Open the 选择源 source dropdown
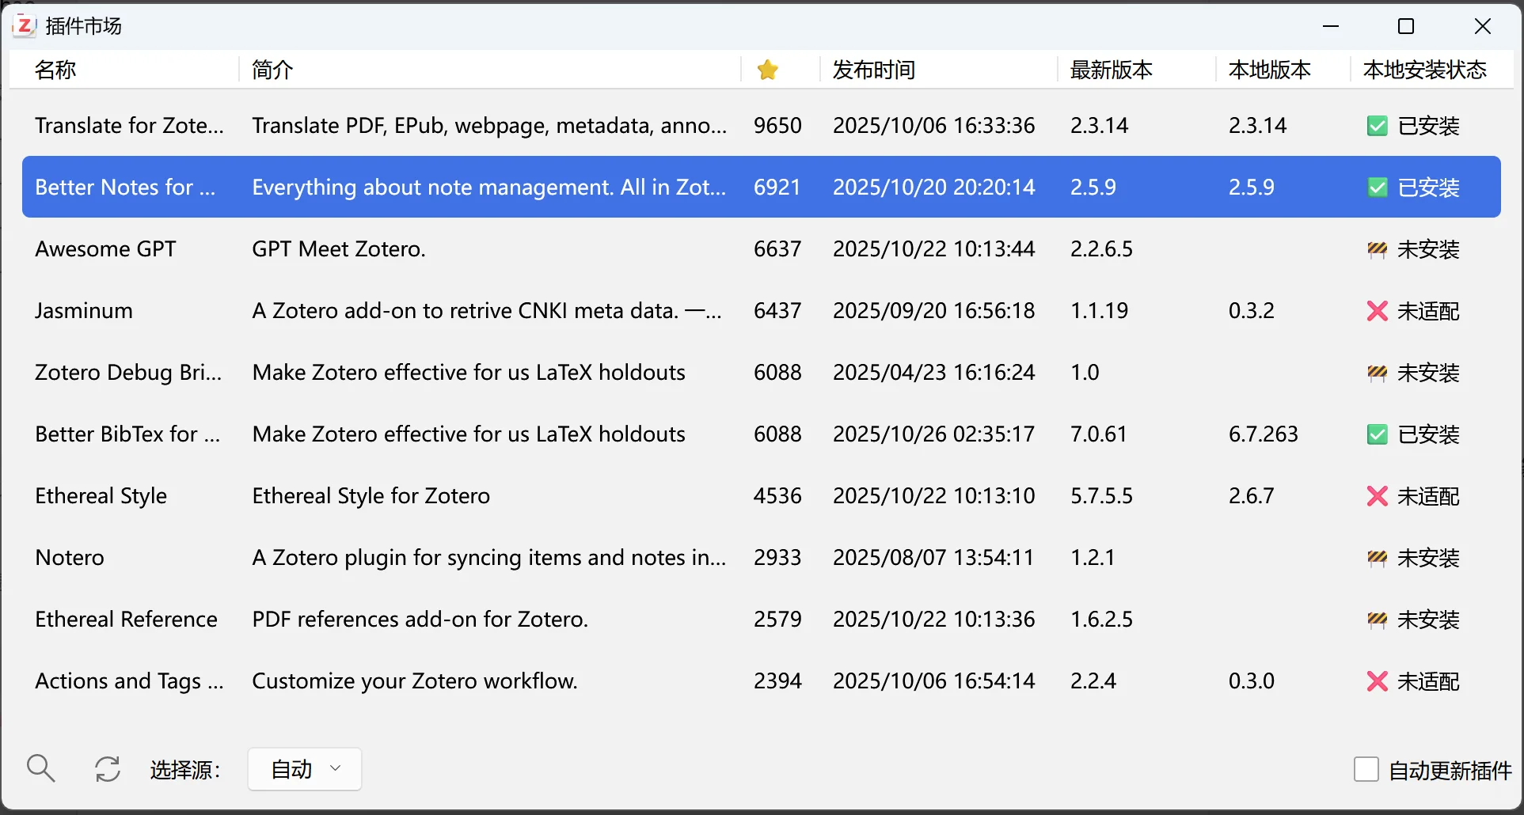Screen dimensions: 1524x815 tap(304, 768)
